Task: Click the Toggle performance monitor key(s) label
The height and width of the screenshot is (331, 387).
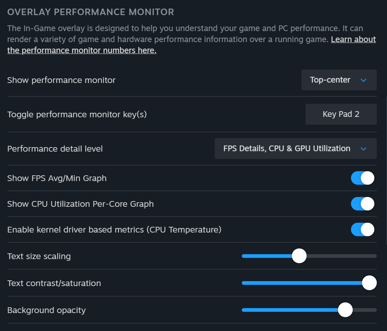Action: point(77,114)
